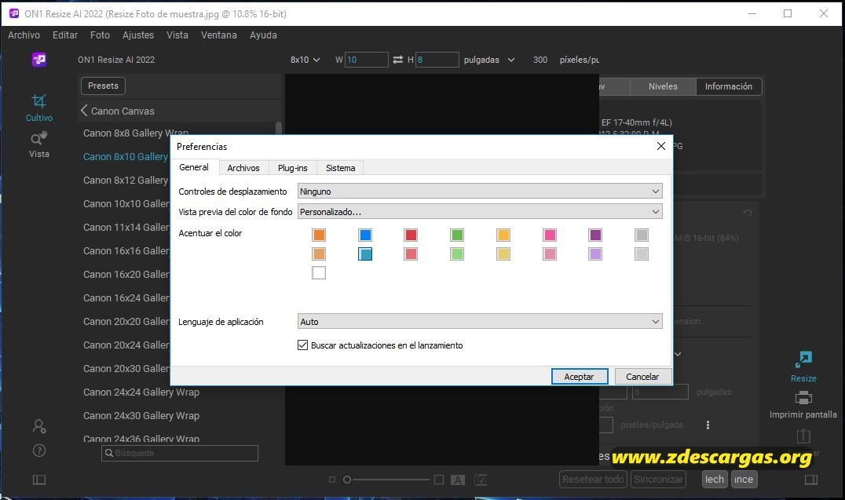Click the Búsqueda search field
This screenshot has width=845, height=500.
pyautogui.click(x=180, y=453)
